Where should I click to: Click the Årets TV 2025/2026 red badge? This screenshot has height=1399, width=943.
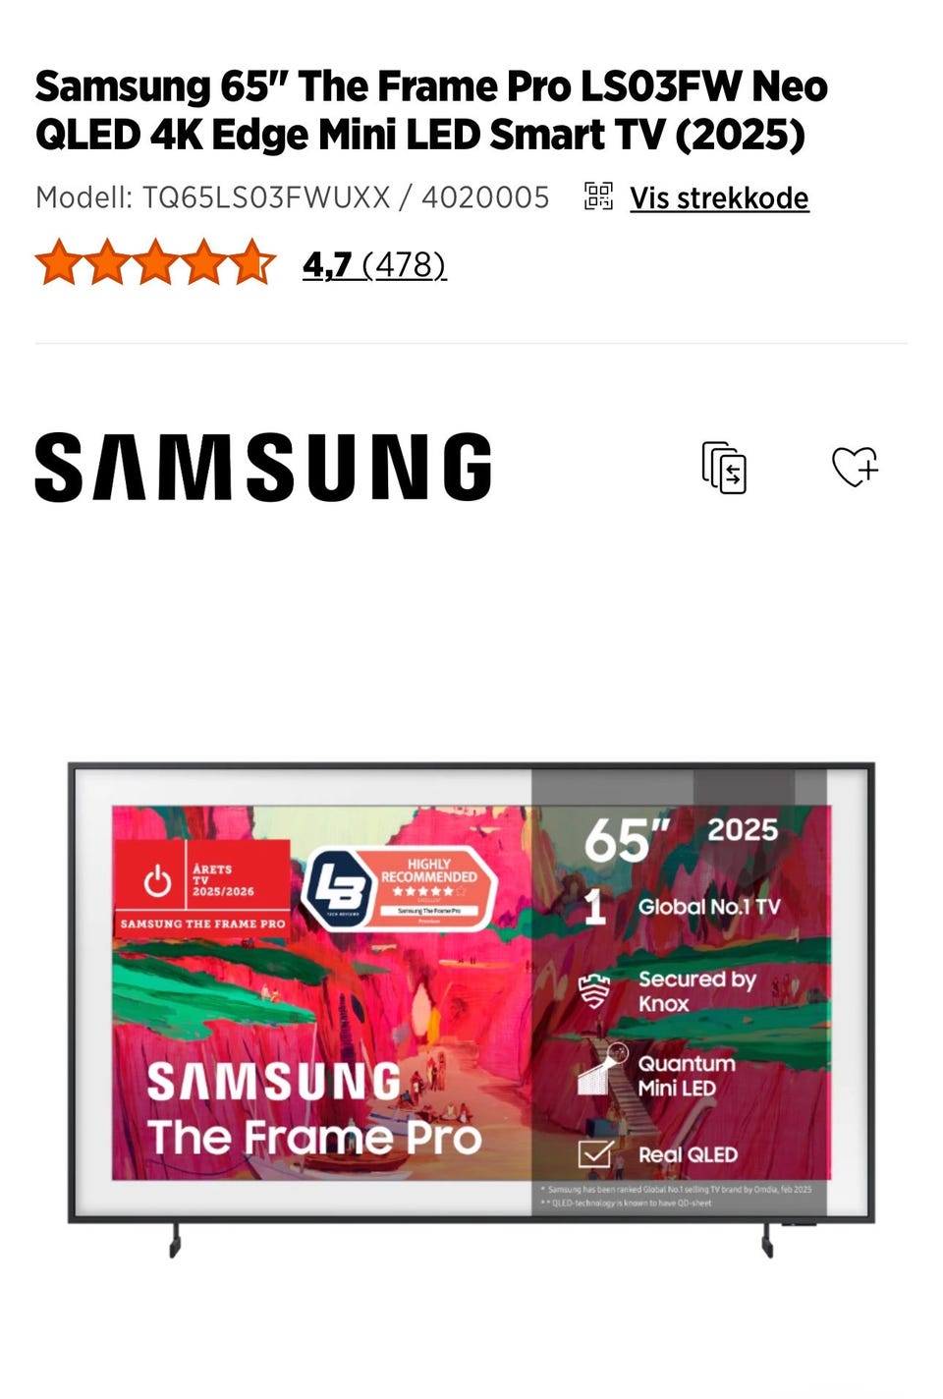pos(202,885)
